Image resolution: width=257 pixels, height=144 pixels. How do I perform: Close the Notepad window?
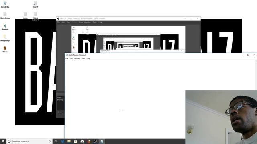coord(254,55)
